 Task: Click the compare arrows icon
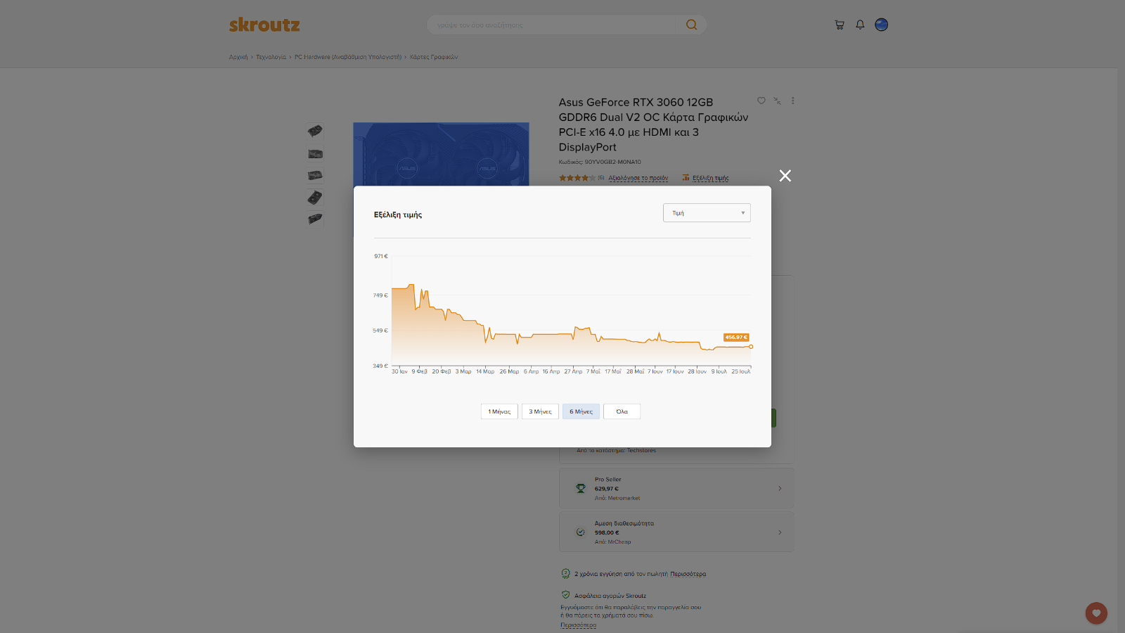(x=777, y=101)
